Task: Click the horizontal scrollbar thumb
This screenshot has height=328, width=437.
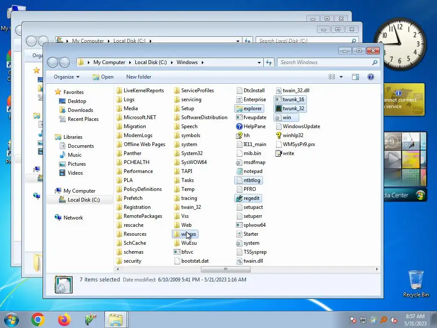Action: [225, 269]
